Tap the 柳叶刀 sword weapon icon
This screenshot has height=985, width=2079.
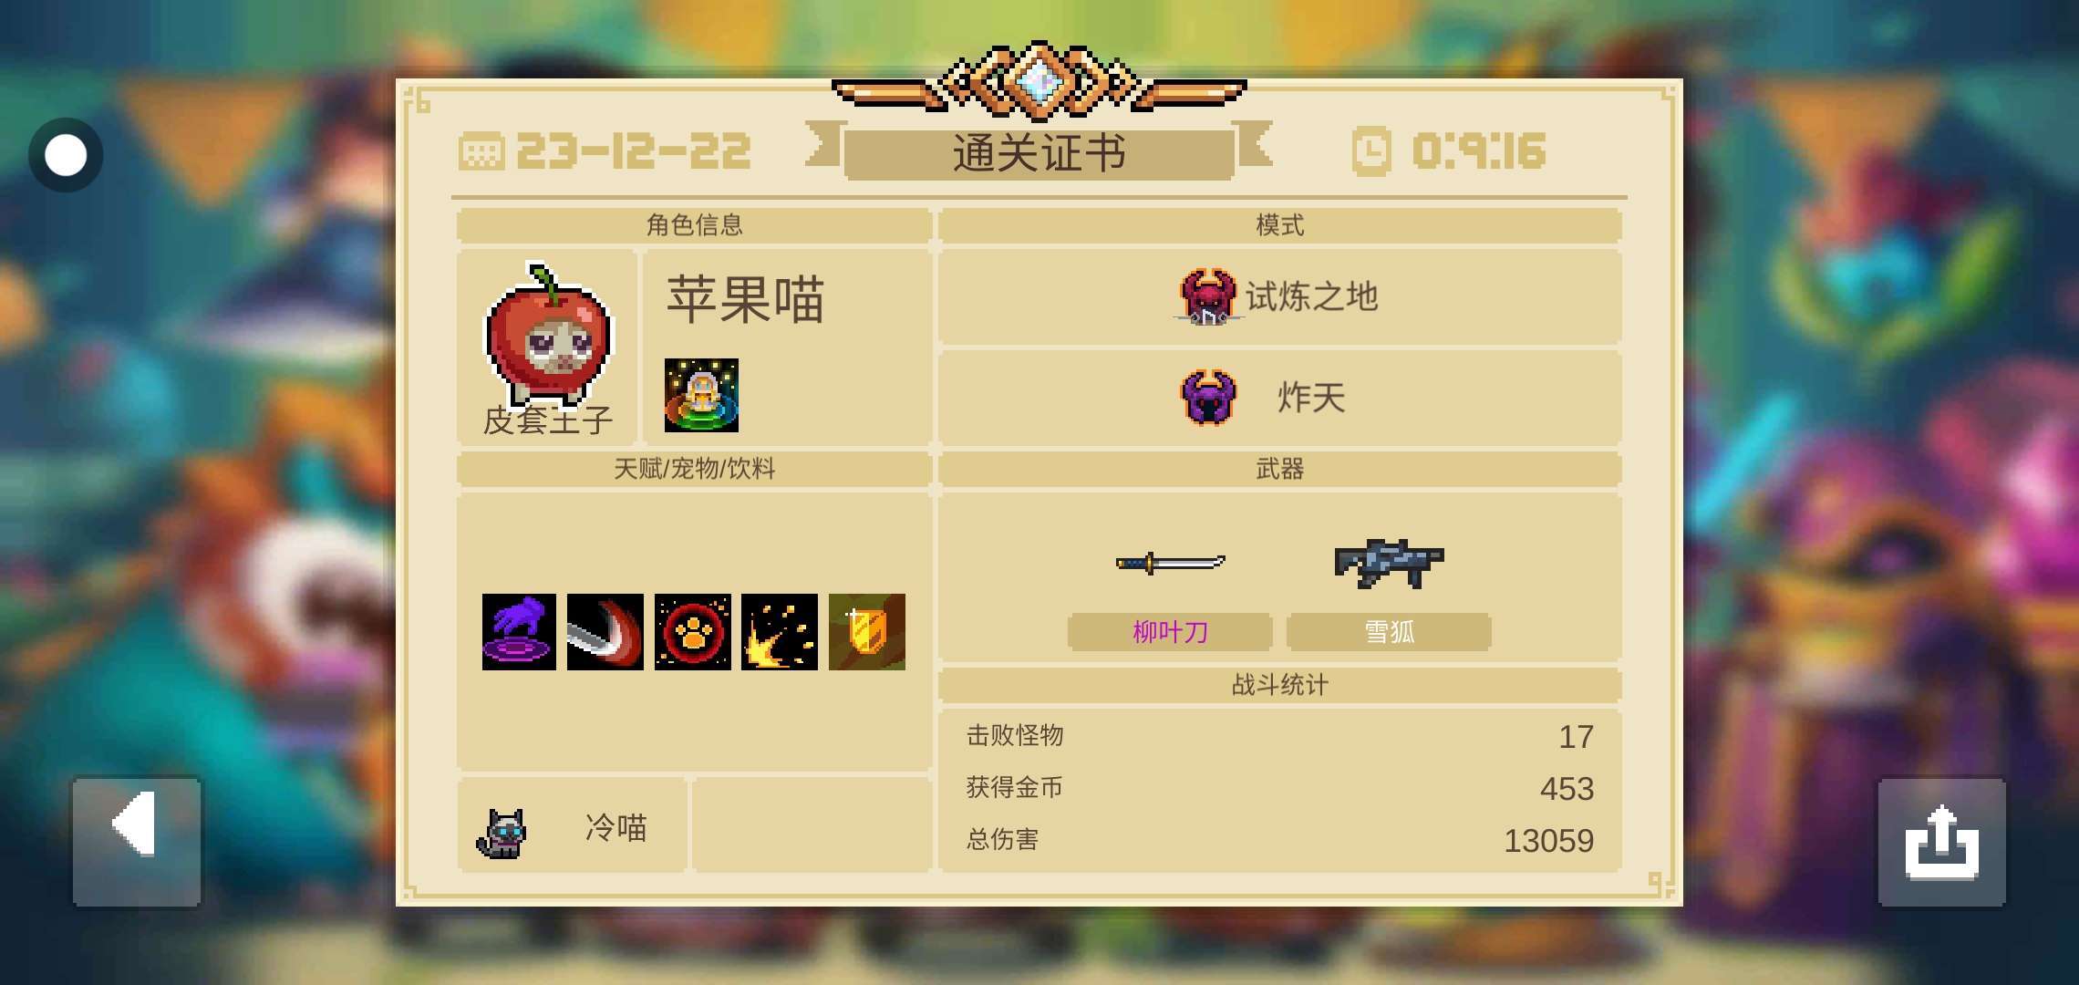click(1171, 563)
